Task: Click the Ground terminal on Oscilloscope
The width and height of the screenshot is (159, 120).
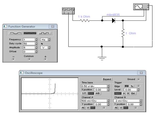Action: (x=139, y=79)
